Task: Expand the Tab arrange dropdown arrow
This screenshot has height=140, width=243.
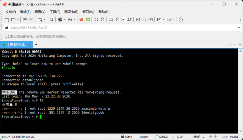Action: pos(173,20)
